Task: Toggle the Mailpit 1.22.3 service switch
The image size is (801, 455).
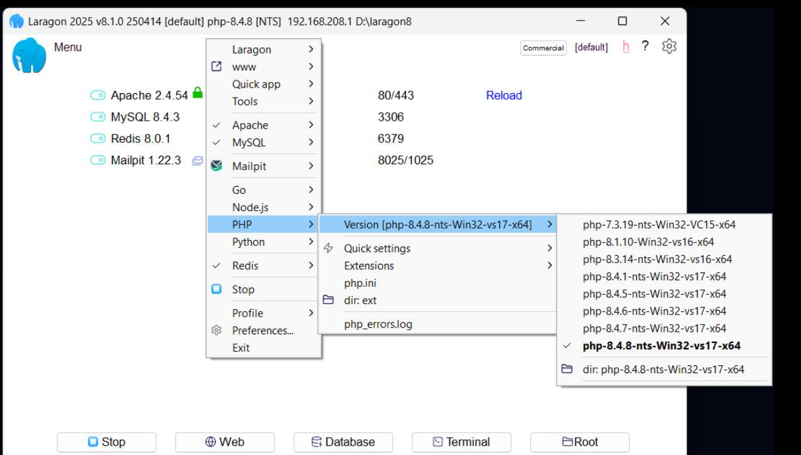Action: [98, 160]
